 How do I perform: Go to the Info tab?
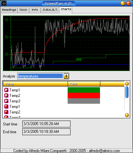click(35, 10)
